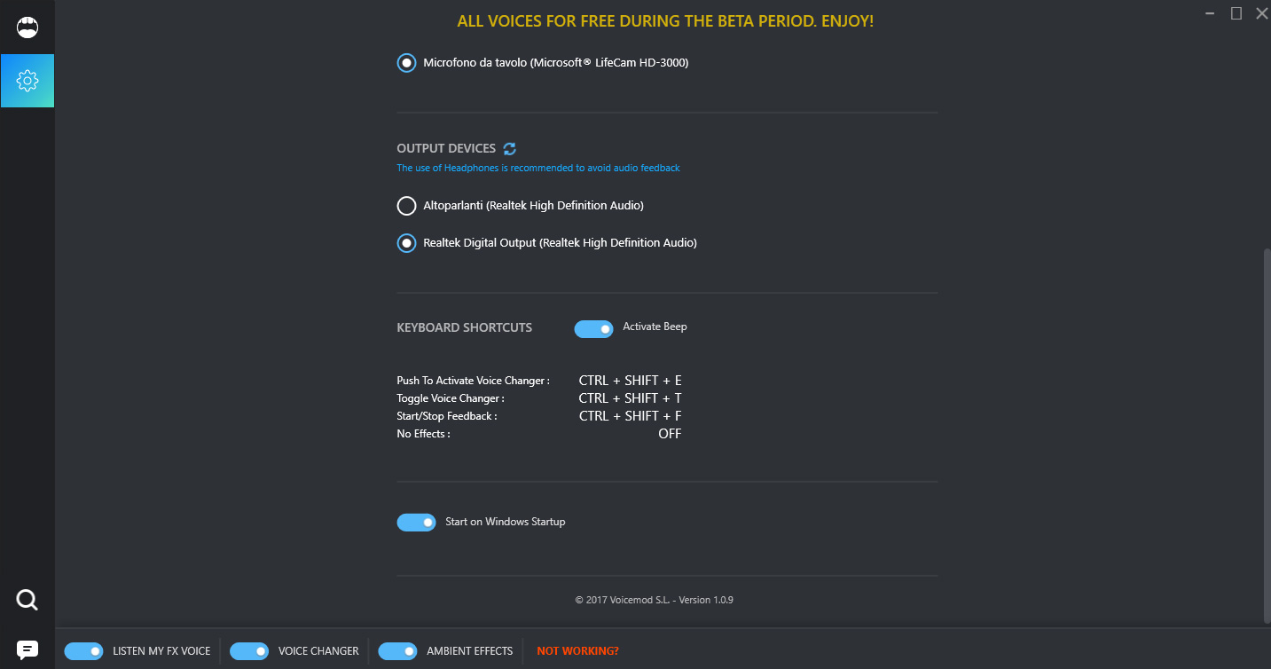The image size is (1271, 669).
Task: Turn off Listen My FX Voice
Action: tap(83, 651)
